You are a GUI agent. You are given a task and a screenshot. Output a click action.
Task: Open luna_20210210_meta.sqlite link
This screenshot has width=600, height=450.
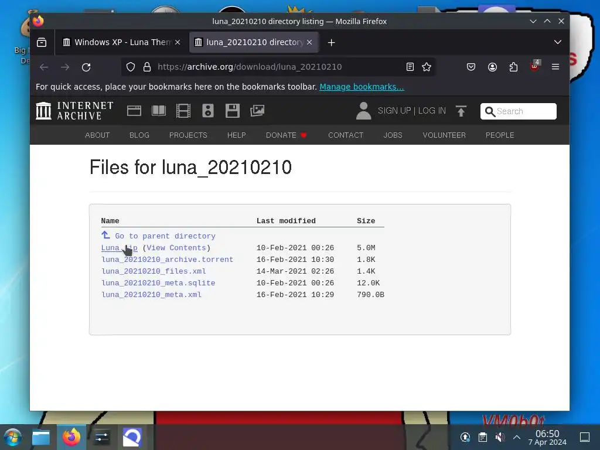point(158,283)
